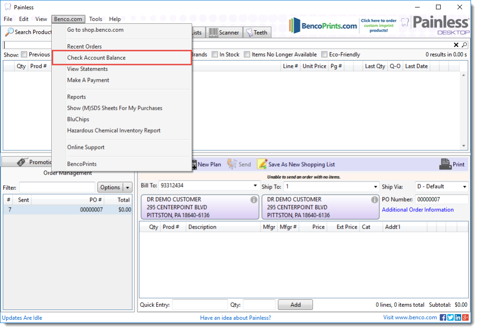The height and width of the screenshot is (330, 478).
Task: Click the Send order icon
Action: coord(232,164)
